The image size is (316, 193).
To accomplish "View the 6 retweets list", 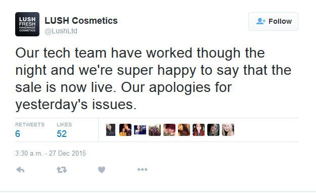I will (x=30, y=130).
